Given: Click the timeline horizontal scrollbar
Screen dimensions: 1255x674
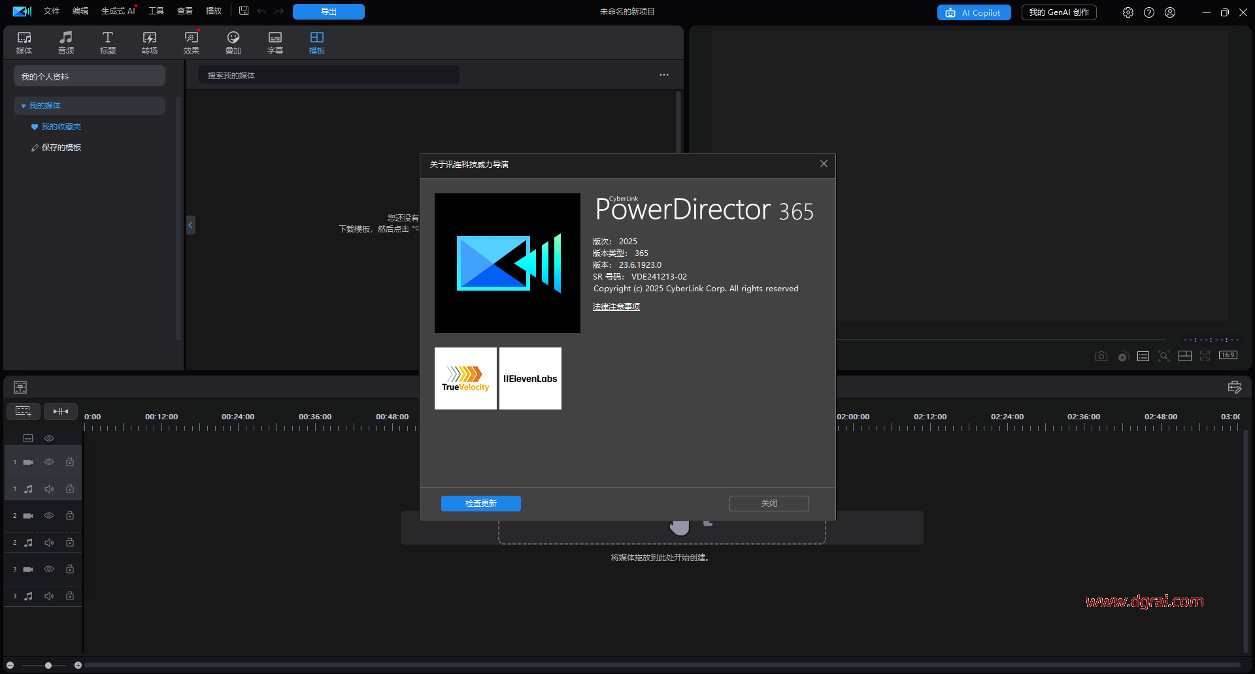Looking at the screenshot, I should pyautogui.click(x=662, y=666).
